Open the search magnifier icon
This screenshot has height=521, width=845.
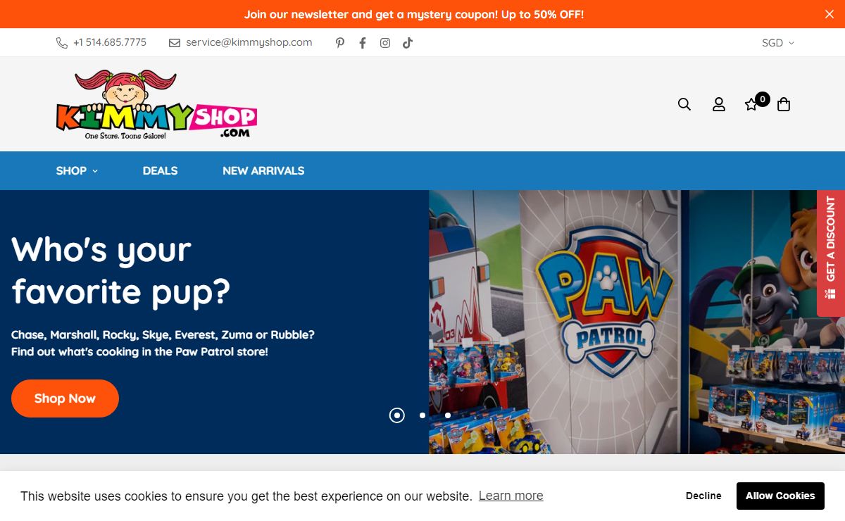(684, 104)
